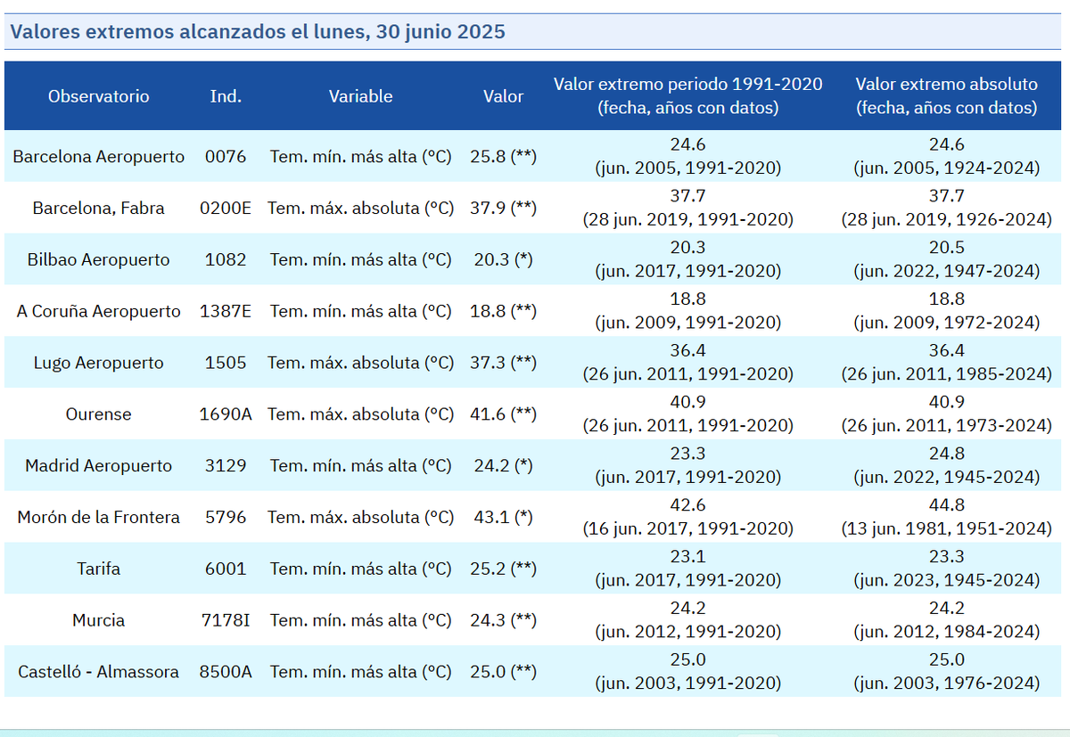Select the Barcelona, Fabra observatory name
1070x737 pixels.
(x=98, y=208)
